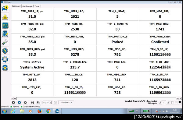The width and height of the screenshot is (183, 120).
Task: Select the TPM_HITS_RF value 2538
Action: [75, 29]
